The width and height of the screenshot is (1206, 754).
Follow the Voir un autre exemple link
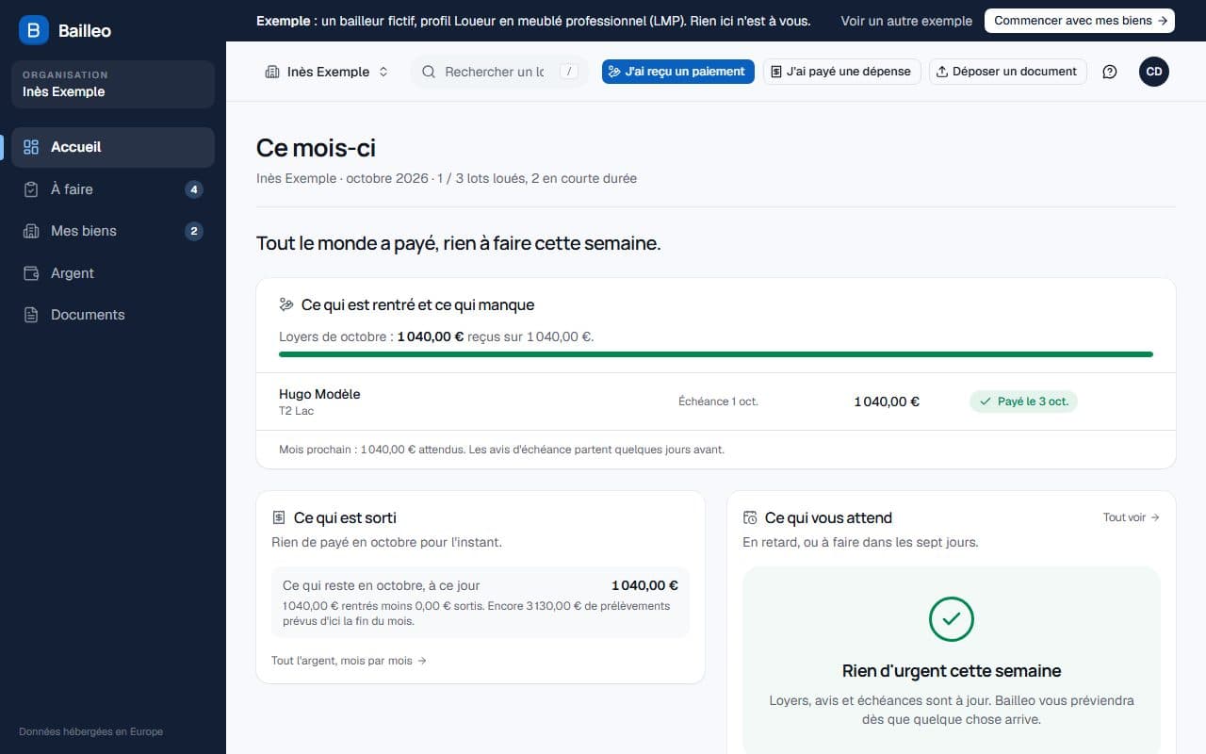pos(906,21)
